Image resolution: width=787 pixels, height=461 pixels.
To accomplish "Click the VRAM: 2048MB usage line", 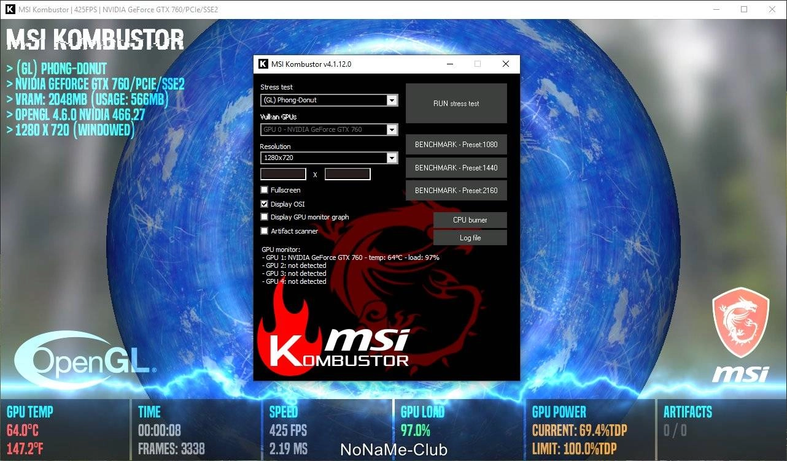I will 88,99.
